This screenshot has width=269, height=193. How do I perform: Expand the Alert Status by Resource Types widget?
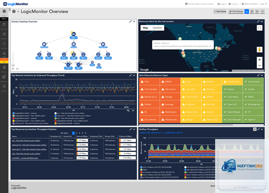point(258,76)
